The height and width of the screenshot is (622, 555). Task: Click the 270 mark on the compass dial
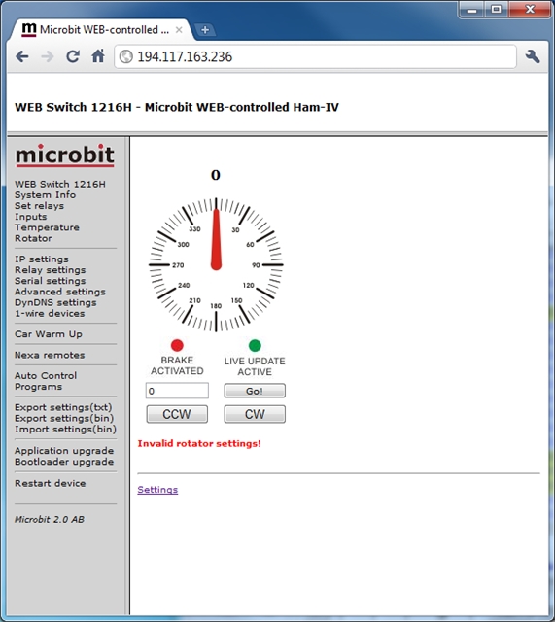point(178,265)
